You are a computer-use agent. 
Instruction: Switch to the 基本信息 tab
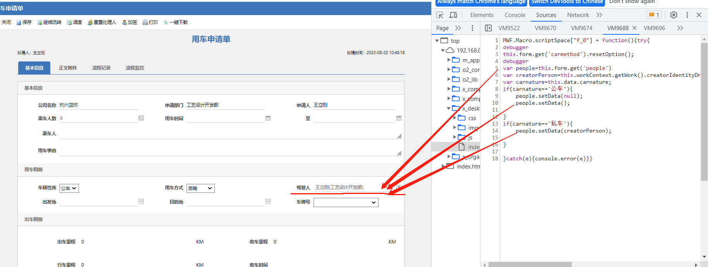(34, 68)
